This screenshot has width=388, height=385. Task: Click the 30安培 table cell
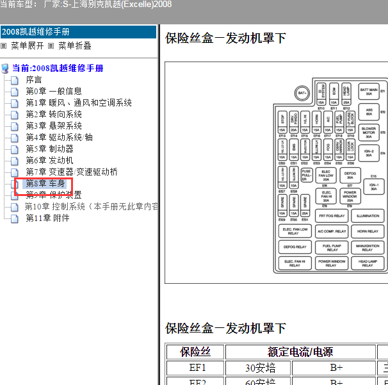click(x=258, y=368)
